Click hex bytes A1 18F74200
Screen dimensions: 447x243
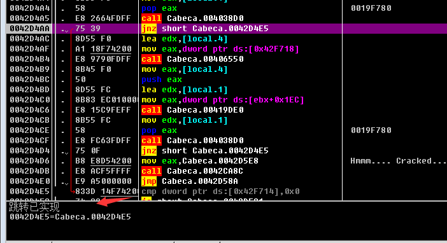(x=103, y=49)
